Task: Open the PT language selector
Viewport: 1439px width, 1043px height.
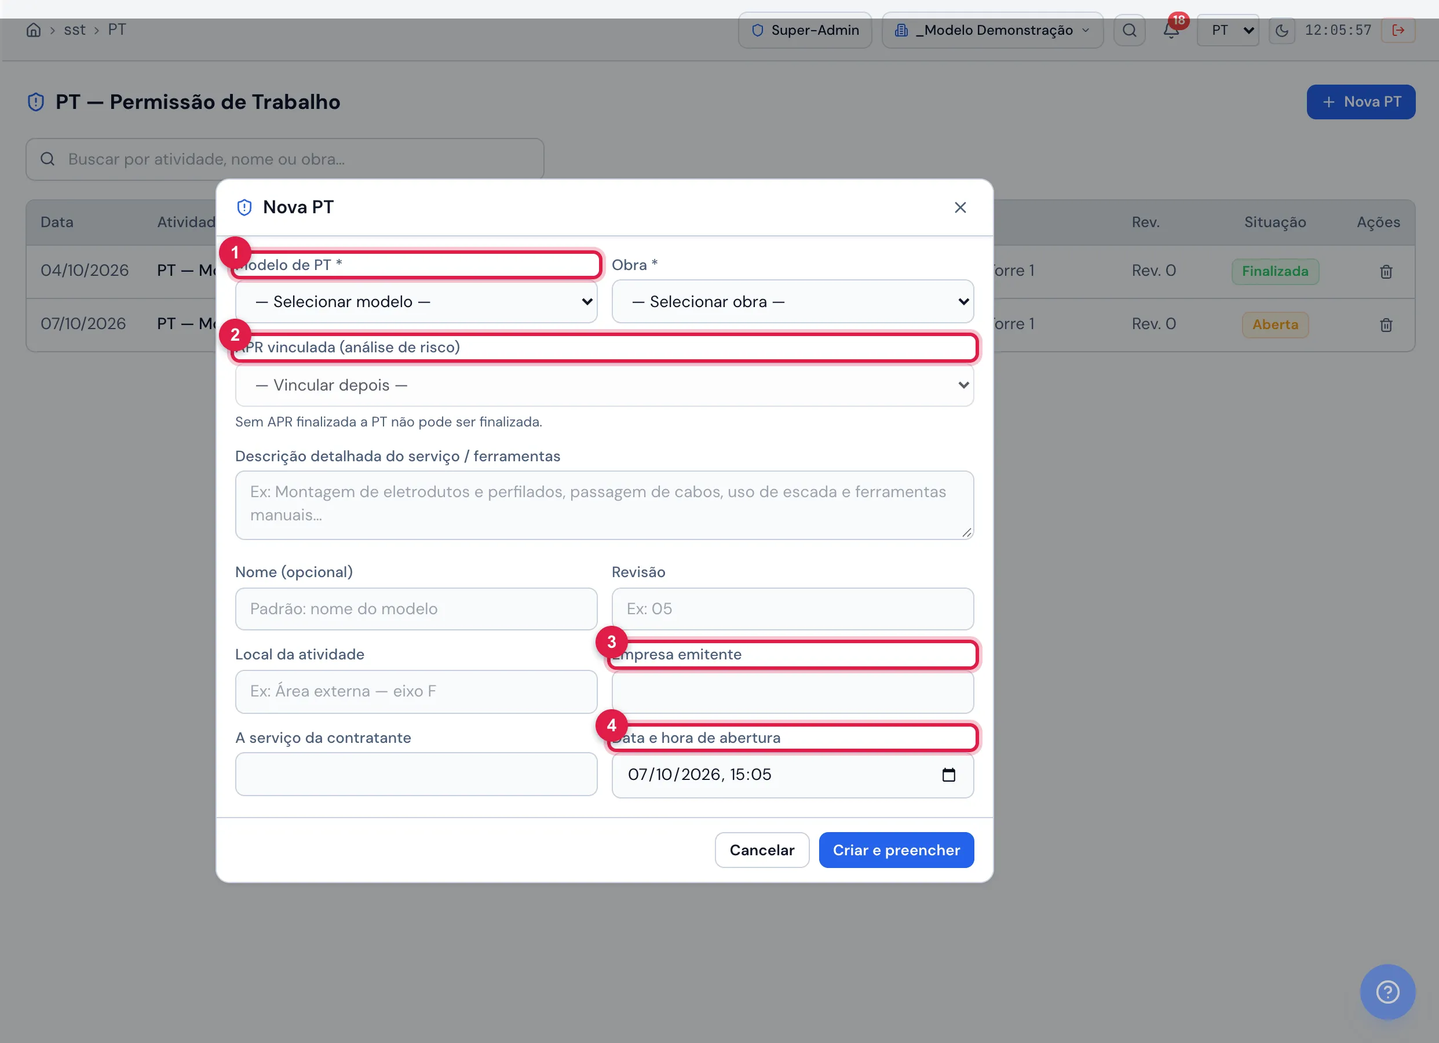Action: [x=1228, y=30]
